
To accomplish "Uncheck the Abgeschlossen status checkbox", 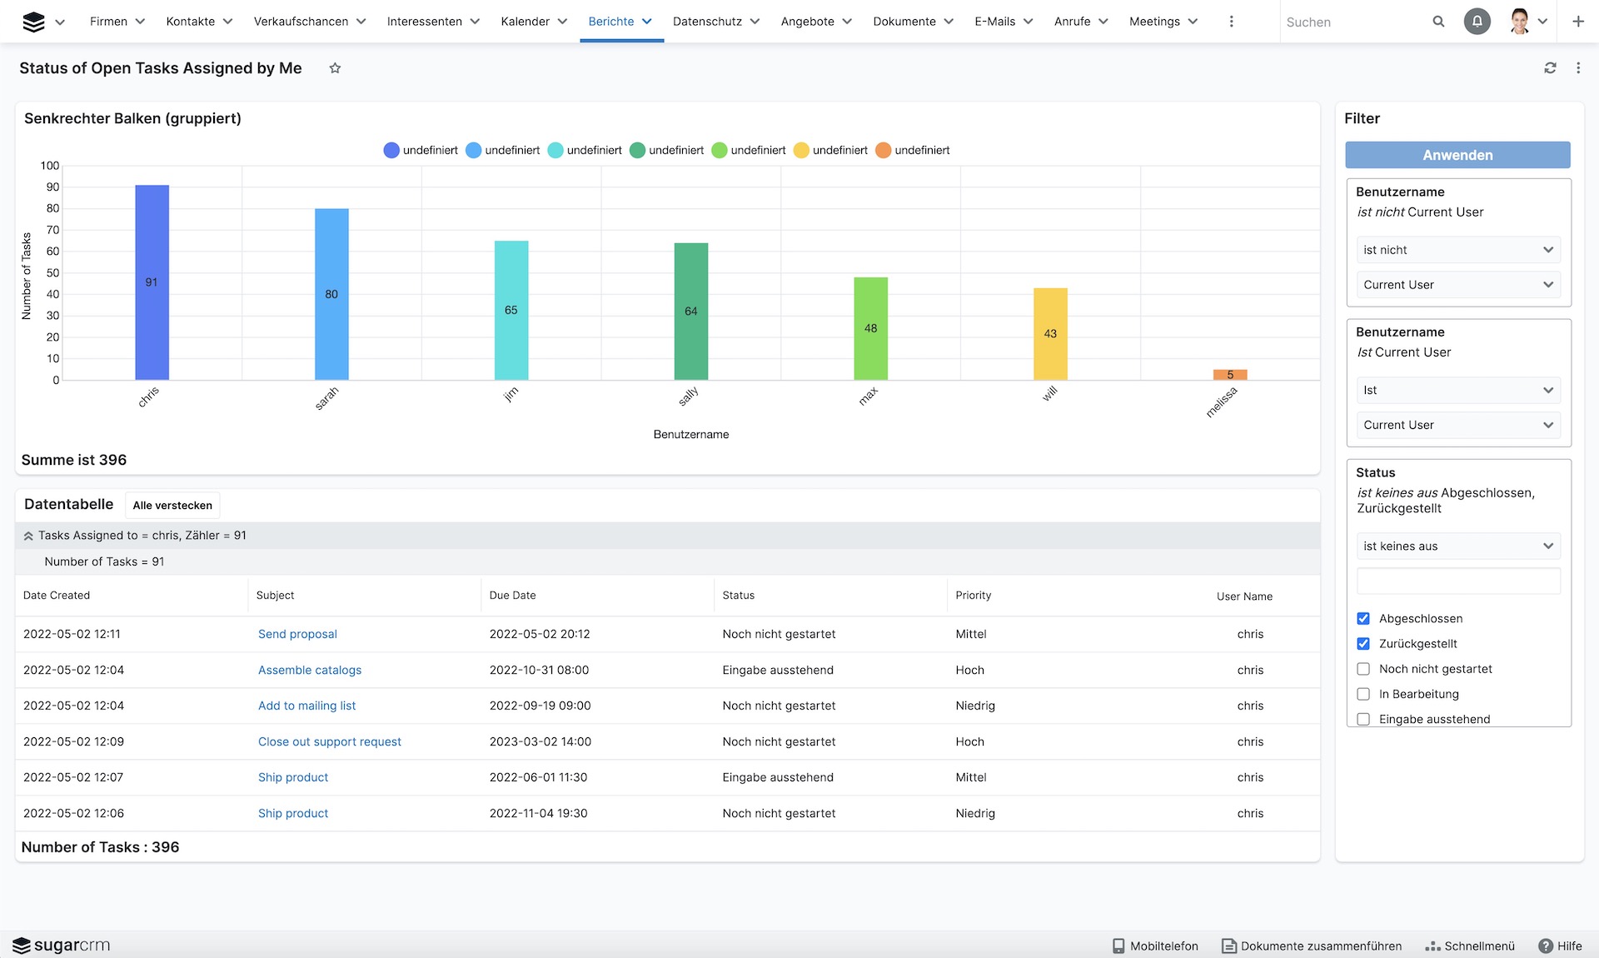I will [1363, 618].
